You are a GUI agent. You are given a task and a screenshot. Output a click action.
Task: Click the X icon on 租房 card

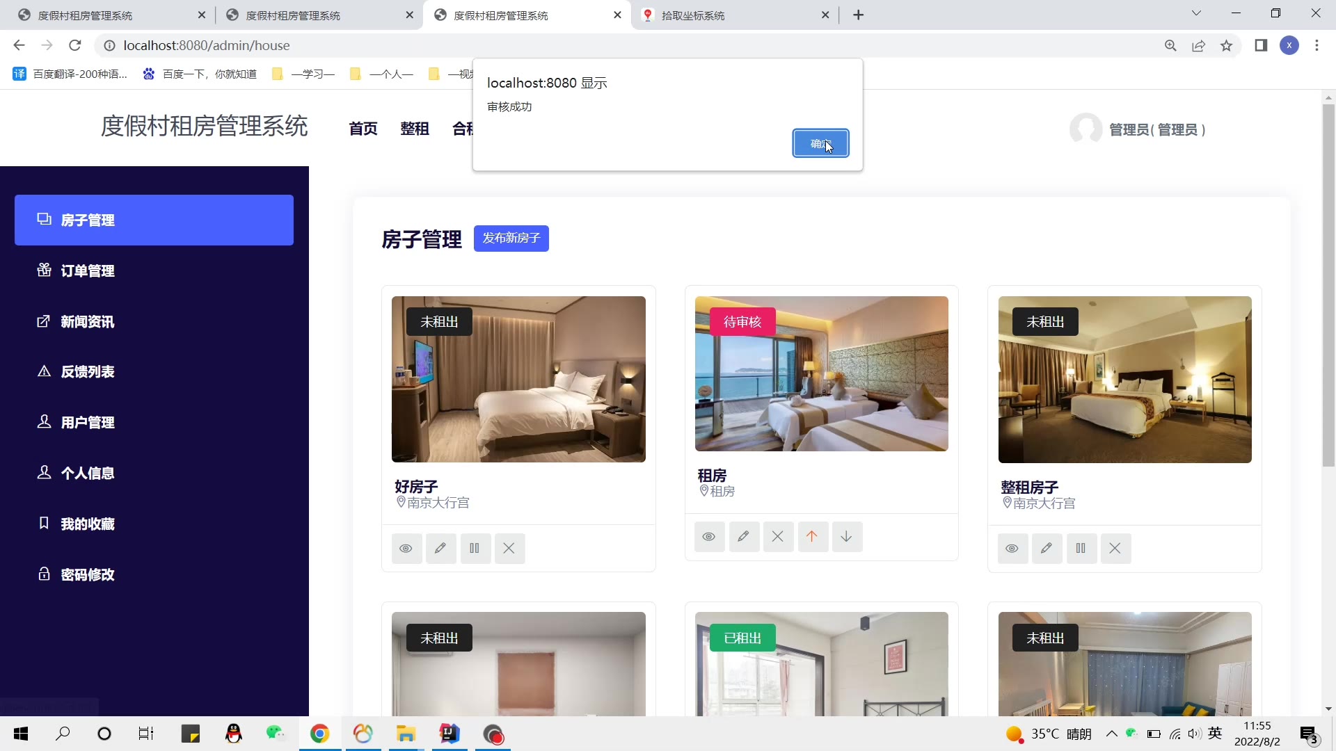coord(777,537)
